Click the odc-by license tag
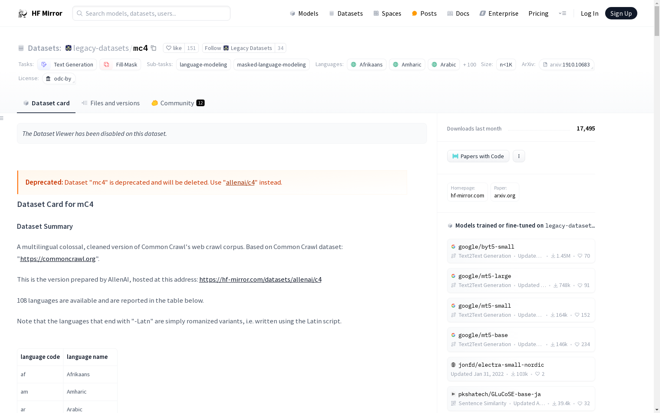Image resolution: width=660 pixels, height=413 pixels. point(59,78)
